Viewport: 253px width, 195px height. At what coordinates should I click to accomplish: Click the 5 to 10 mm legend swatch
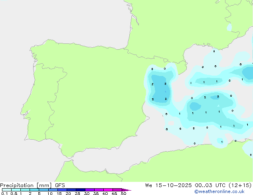coord(43,190)
